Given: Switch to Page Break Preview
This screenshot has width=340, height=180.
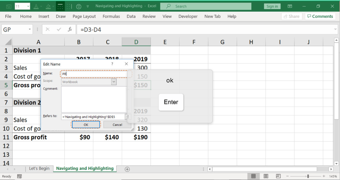Looking at the screenshot, I should tap(278, 176).
